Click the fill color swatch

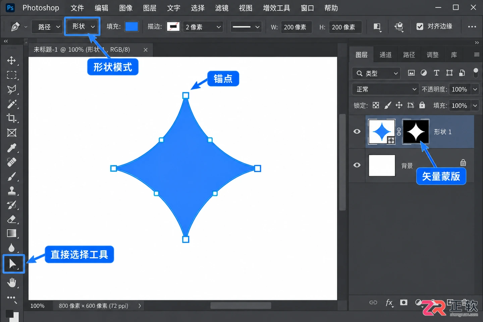pyautogui.click(x=131, y=26)
